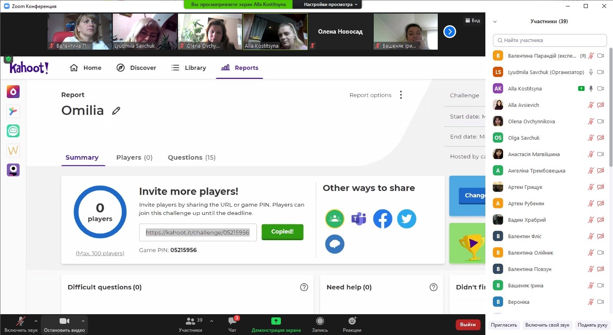
Task: Share via the Twitter icon
Action: click(407, 219)
